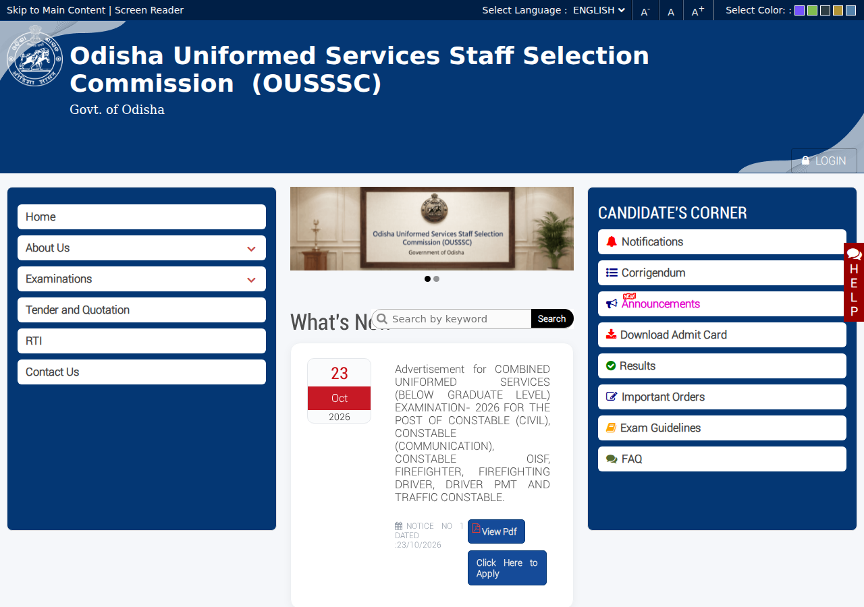Screen dimensions: 864x607
Task: Follow the Skip to Main Content link
Action: (56, 10)
